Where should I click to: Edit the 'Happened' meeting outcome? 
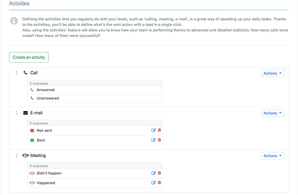(153, 183)
